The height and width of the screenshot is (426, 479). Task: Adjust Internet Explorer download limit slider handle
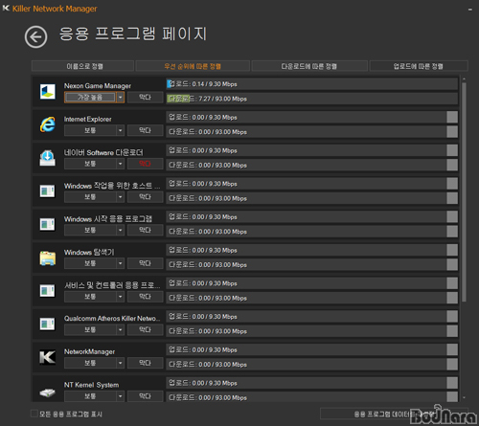452,131
